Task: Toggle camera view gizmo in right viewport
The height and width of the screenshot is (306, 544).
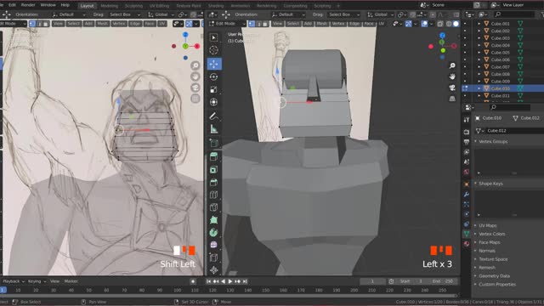Action: click(452, 88)
